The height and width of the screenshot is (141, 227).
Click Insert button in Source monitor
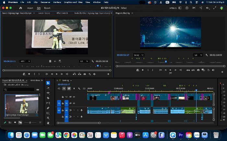coord(74,74)
